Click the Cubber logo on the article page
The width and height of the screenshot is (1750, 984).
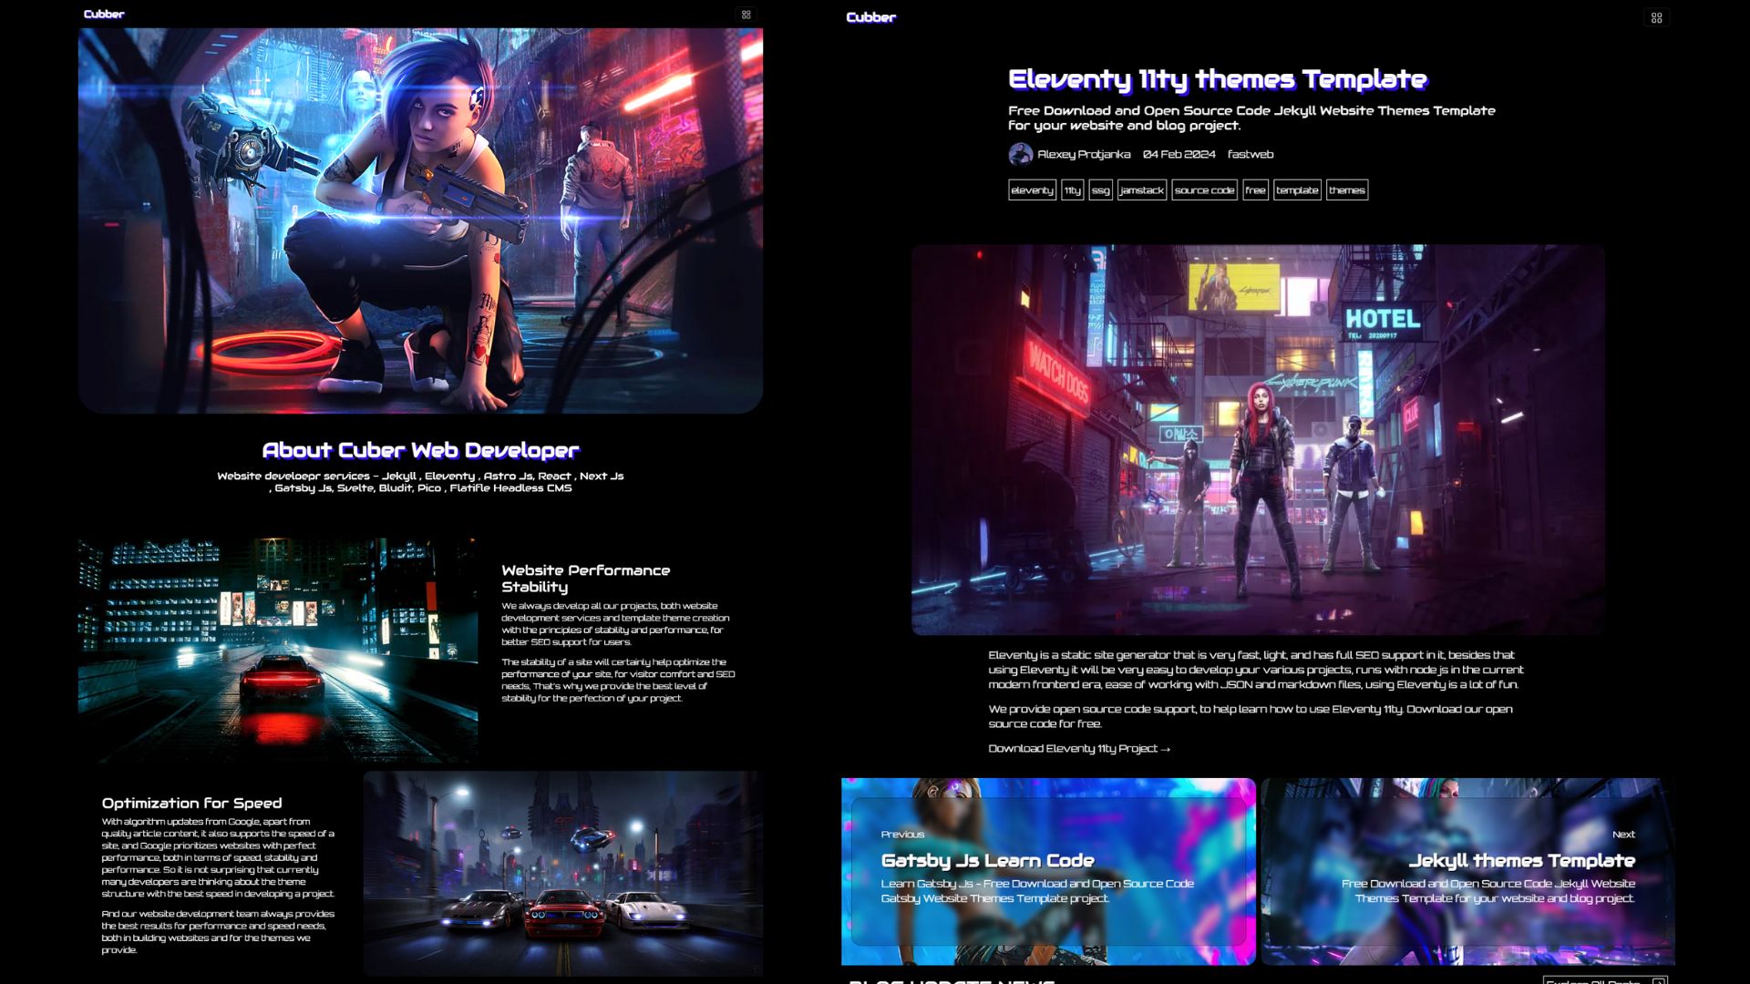(870, 16)
